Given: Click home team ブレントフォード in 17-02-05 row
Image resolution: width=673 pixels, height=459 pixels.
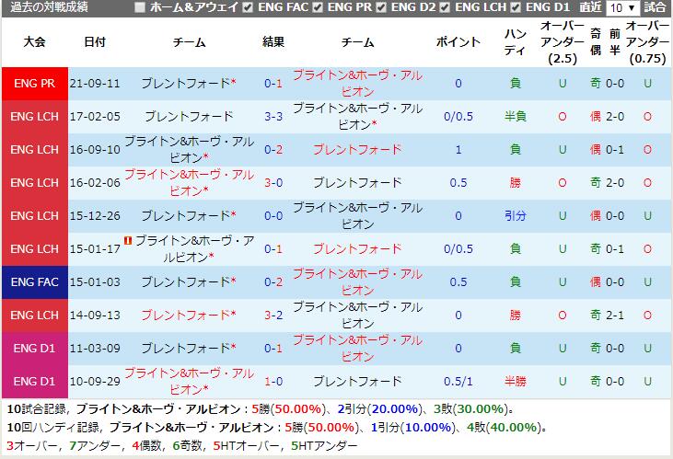Looking at the screenshot, I should coord(189,116).
